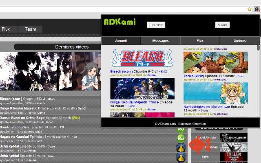Click the Fallen series thumbnail
The height and width of the screenshot is (163, 261).
234,156
